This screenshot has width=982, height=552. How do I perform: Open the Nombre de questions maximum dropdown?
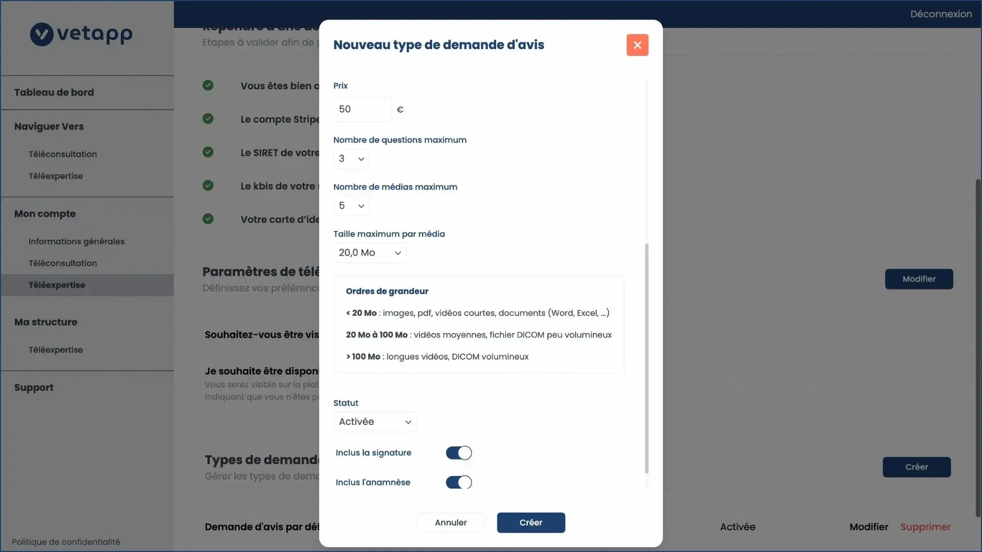pos(351,159)
